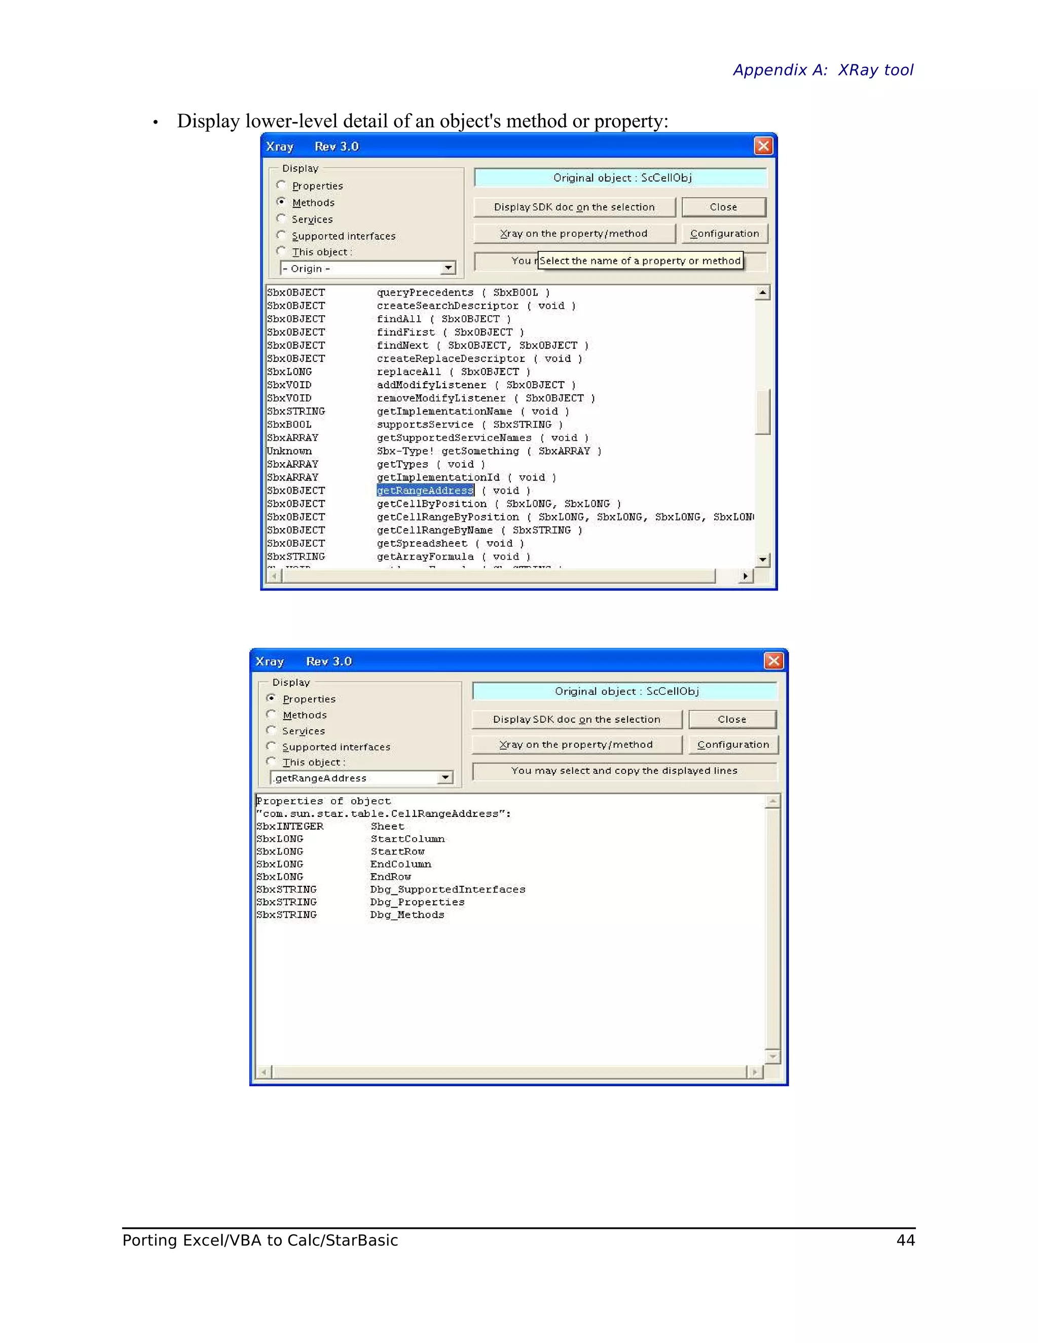The height and width of the screenshot is (1343, 1038).
Task: Click Close button in upper Xray window
Action: 724,207
